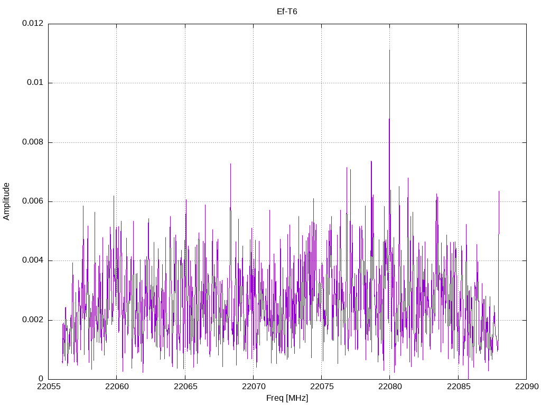Select the Freq [MHz] x-axis label
This screenshot has width=541, height=405.
[287, 398]
